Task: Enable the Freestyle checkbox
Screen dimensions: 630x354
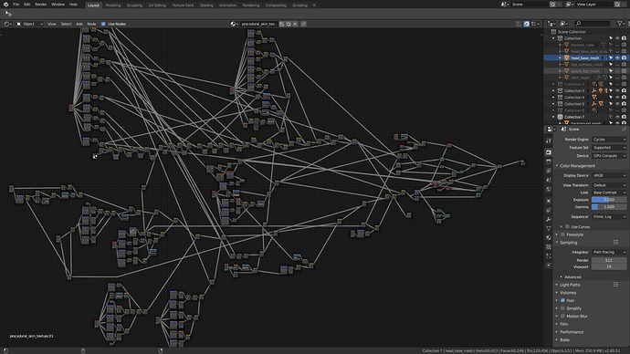Action: point(563,234)
